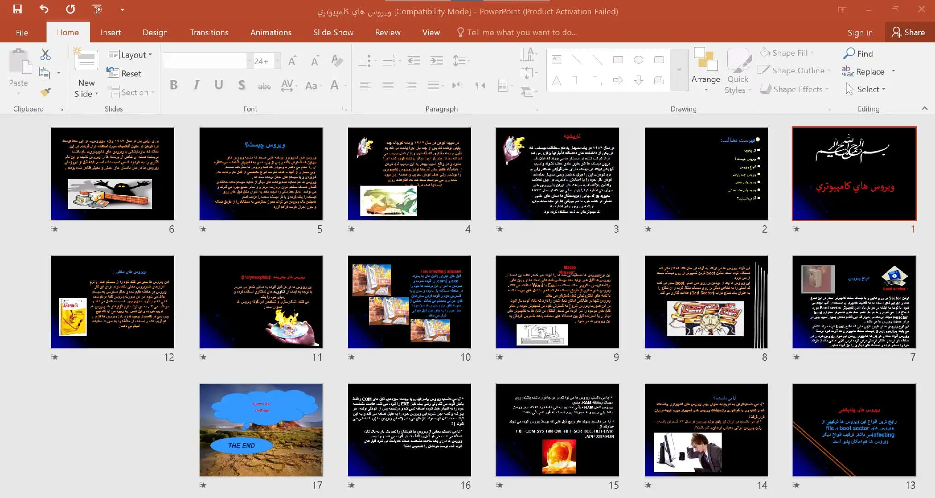
Task: Select the rectangle shape in the shapes gallery
Action: tap(618, 60)
